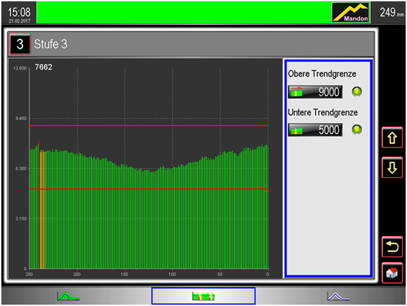Edit the Obere Trendgrenze value 9000
The image size is (407, 306).
coord(324,92)
